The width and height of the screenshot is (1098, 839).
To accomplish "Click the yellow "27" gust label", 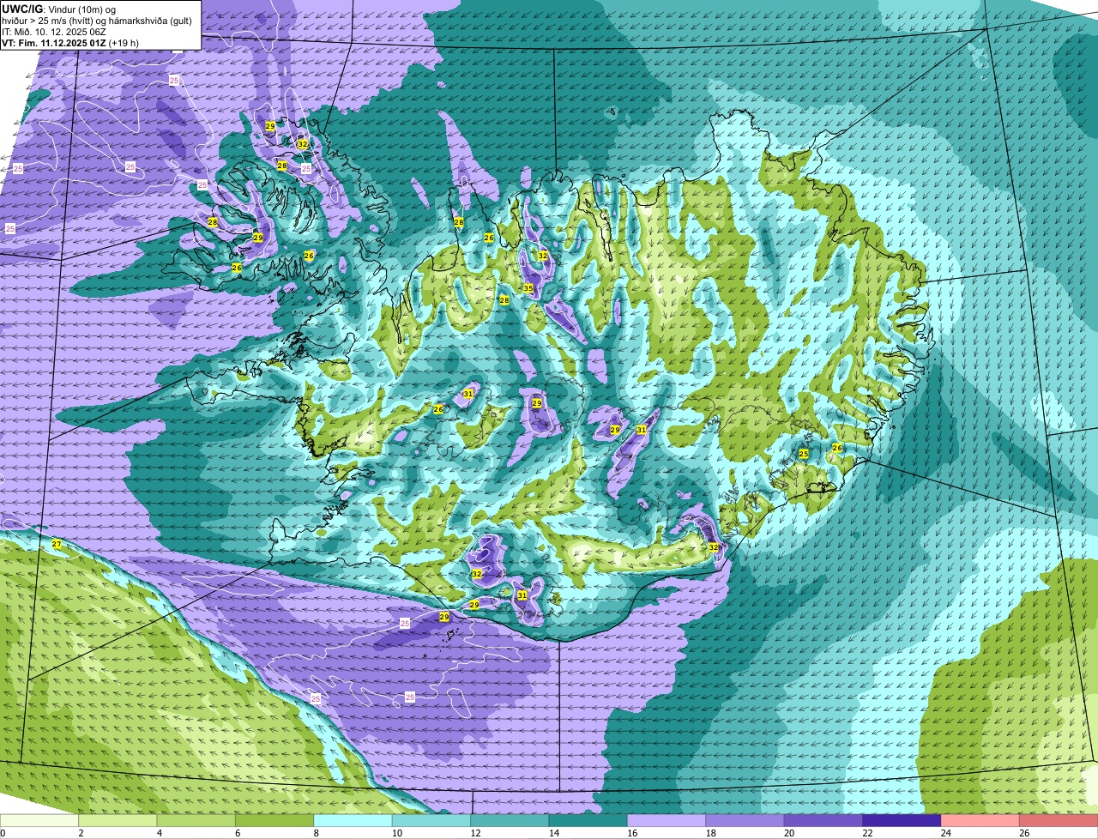I will pyautogui.click(x=57, y=545).
